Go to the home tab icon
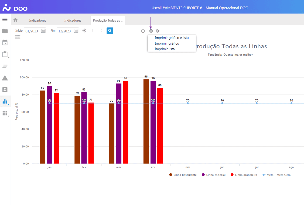304x205 pixels. coord(15,20)
